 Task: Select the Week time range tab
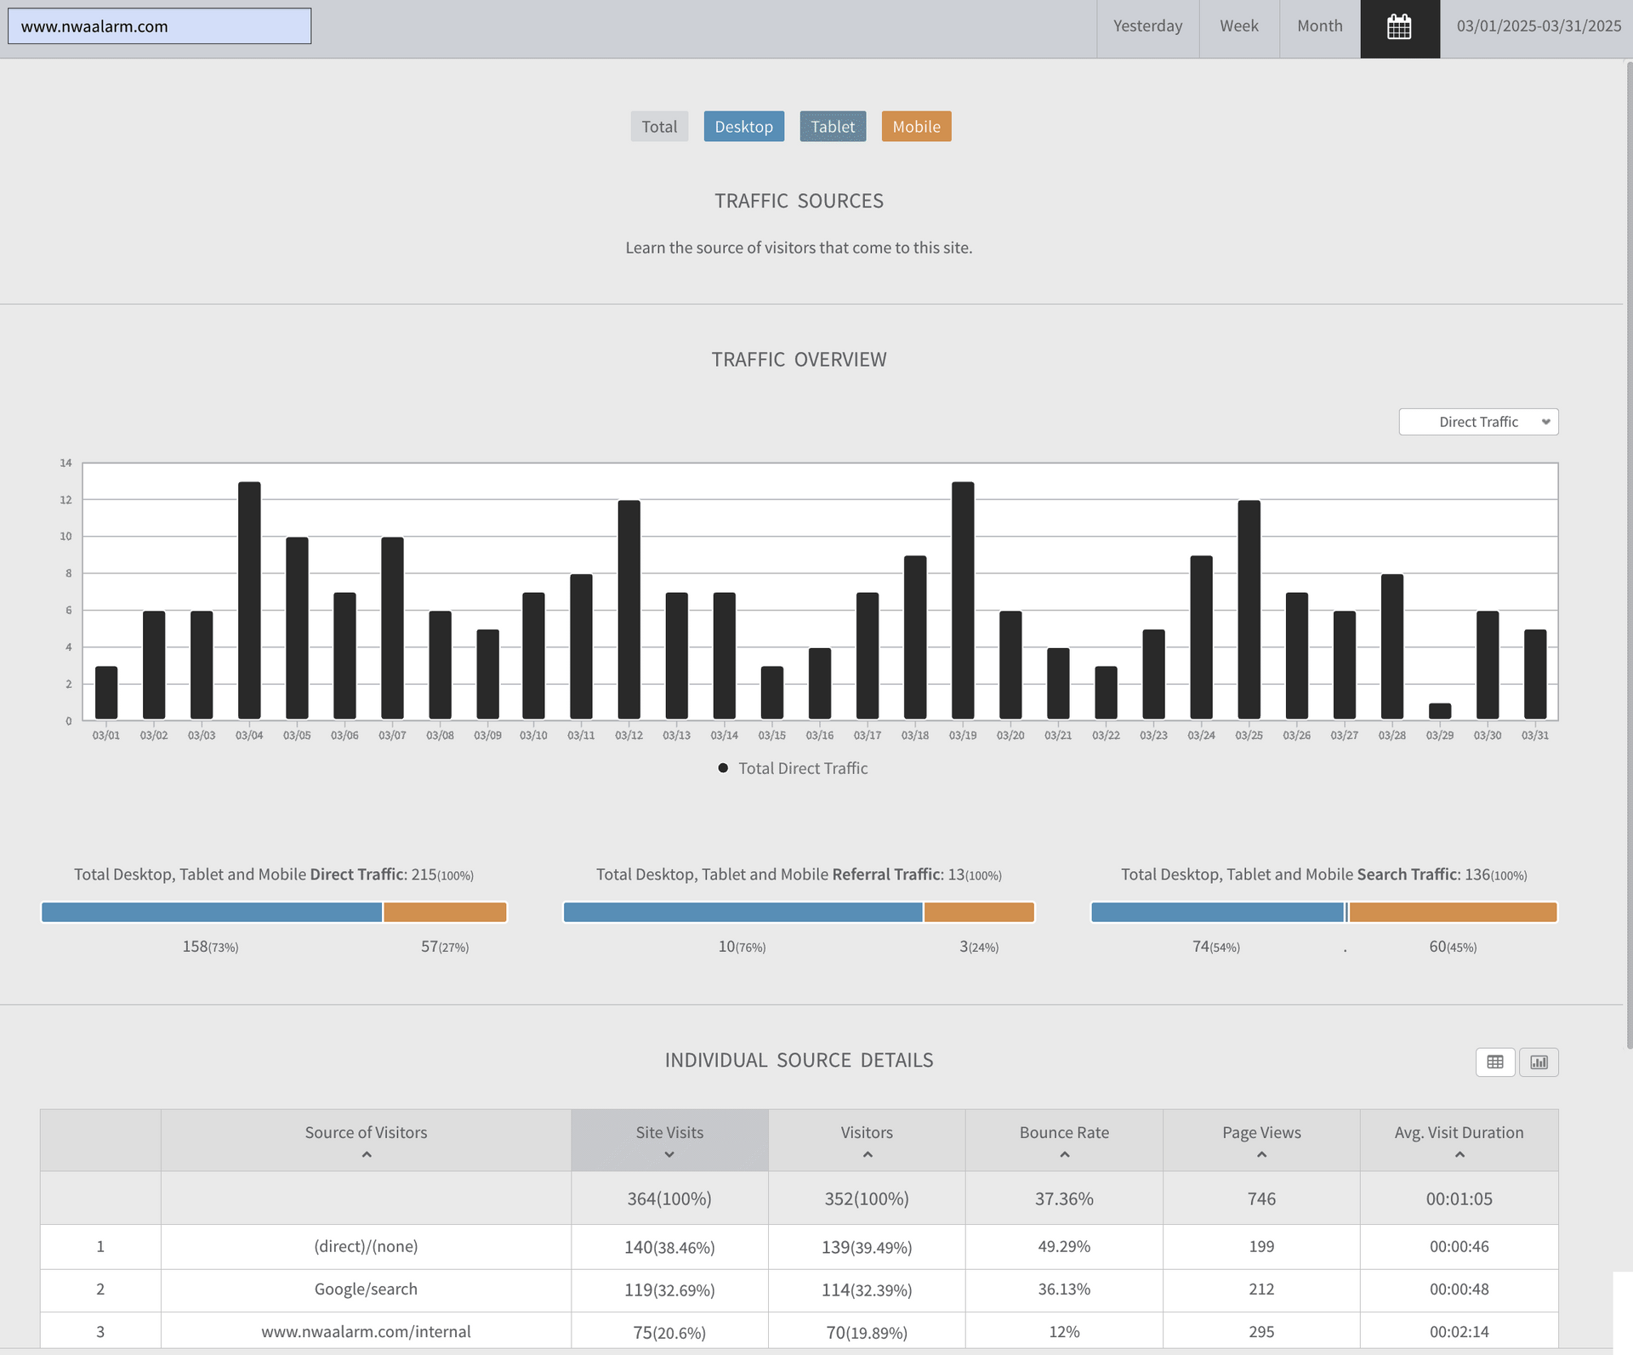1238,26
